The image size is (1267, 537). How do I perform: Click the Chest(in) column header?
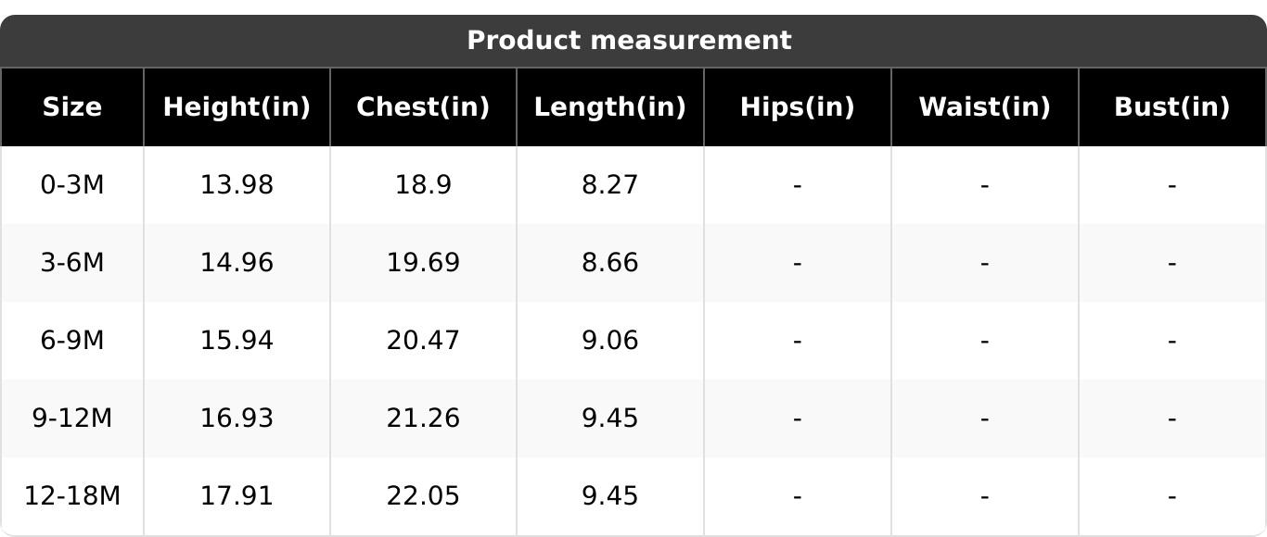pyautogui.click(x=423, y=107)
